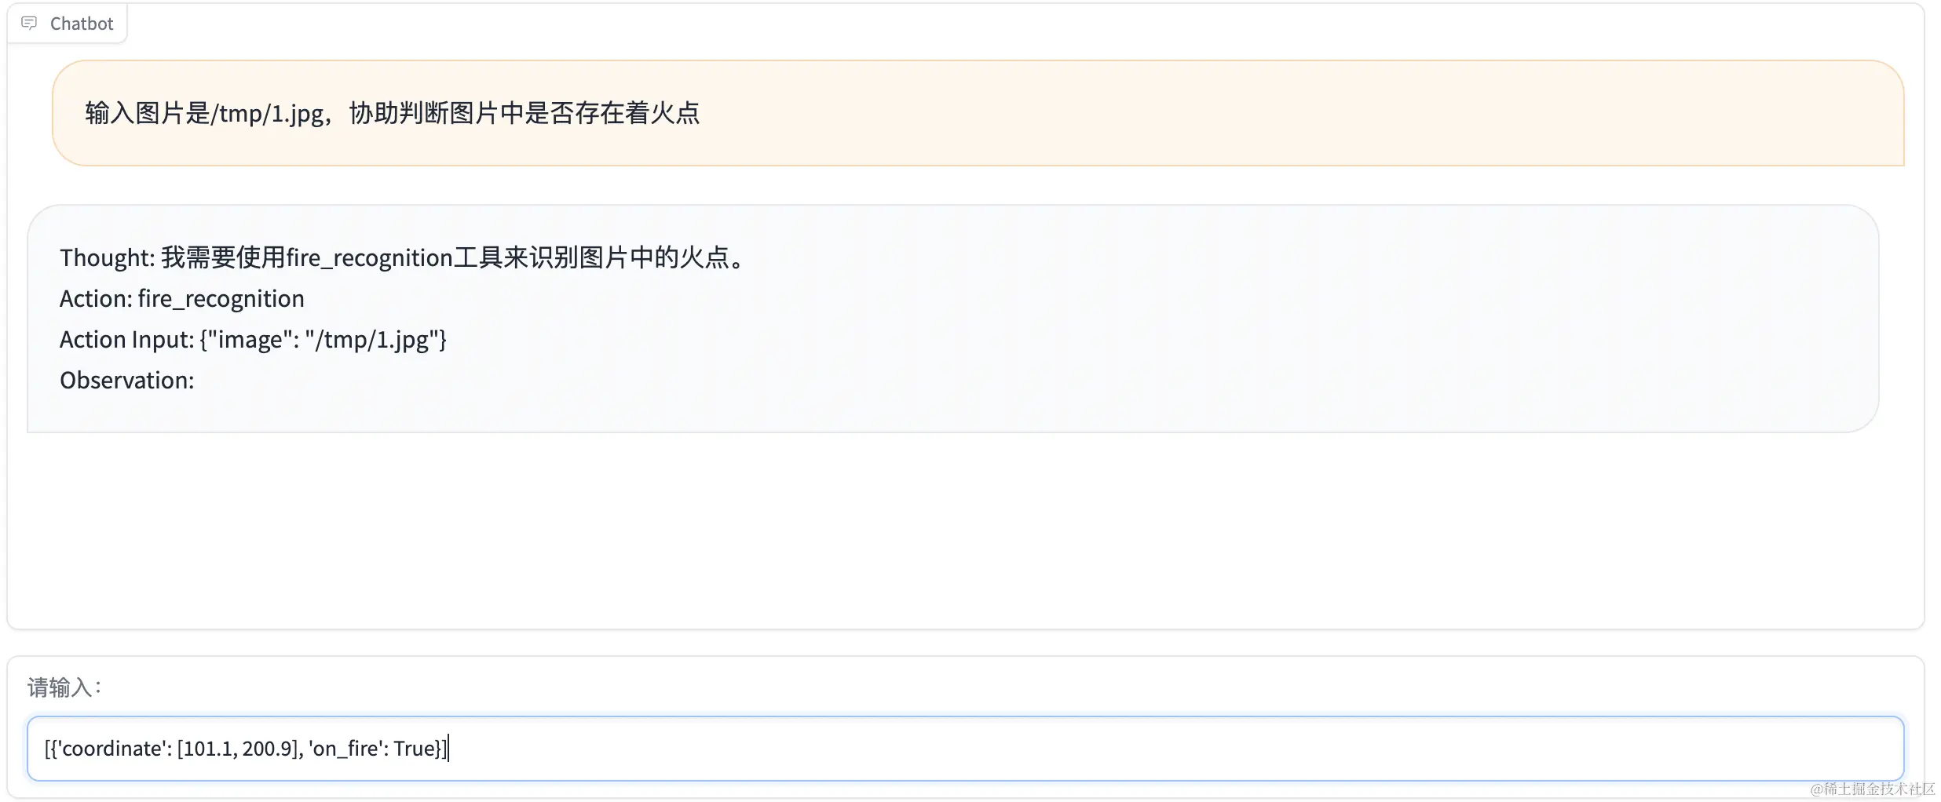Click the text 协助判断图片中是否存在着火点
The image size is (1941, 802).
(x=524, y=113)
